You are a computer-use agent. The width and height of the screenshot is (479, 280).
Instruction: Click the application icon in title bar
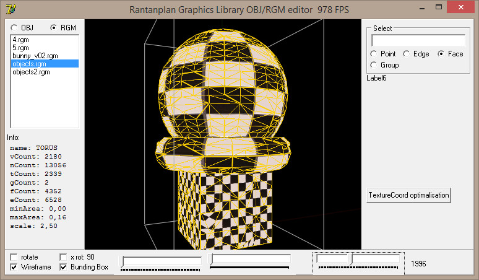[11, 9]
